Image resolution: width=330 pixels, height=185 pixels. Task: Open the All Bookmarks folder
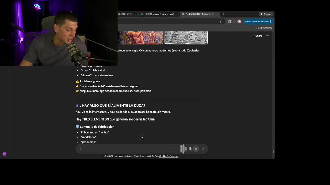263,28
